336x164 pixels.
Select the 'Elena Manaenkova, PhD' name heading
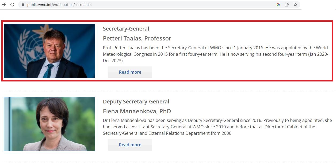click(137, 111)
